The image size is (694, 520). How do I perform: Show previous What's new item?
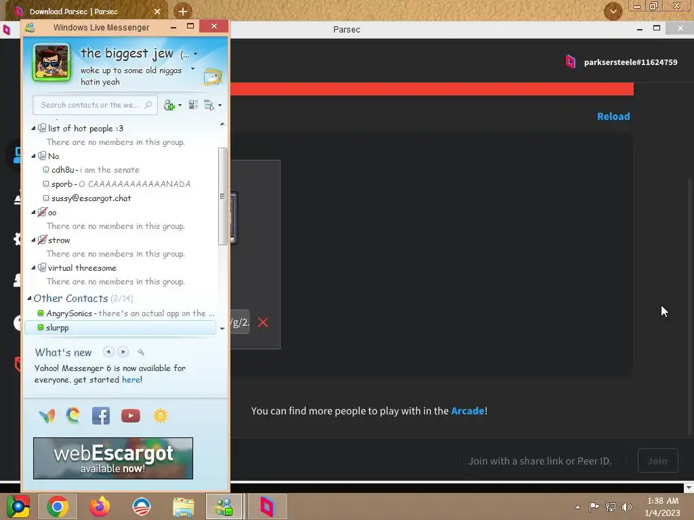[x=108, y=352]
